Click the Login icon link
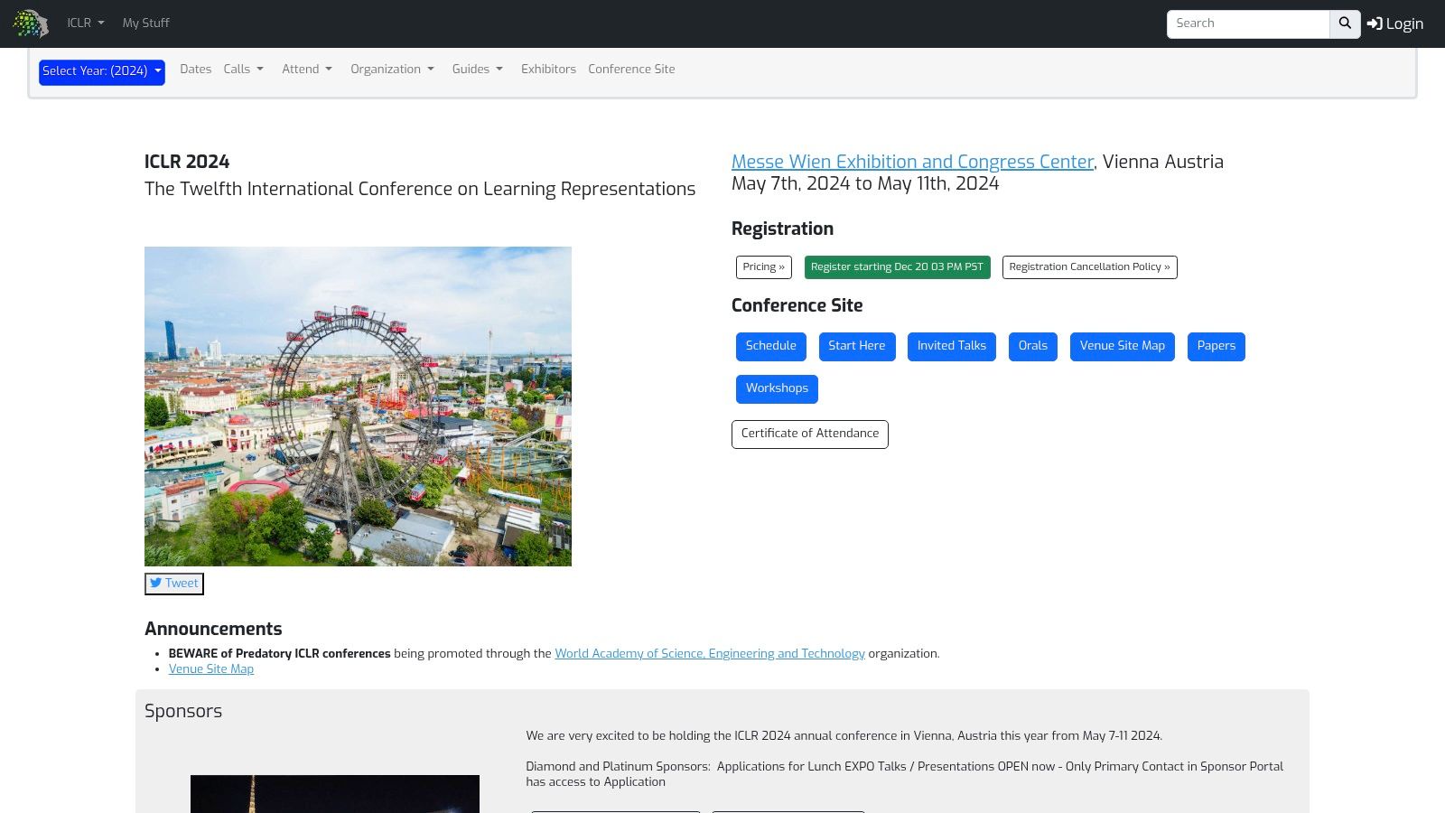This screenshot has width=1445, height=813. click(1394, 24)
